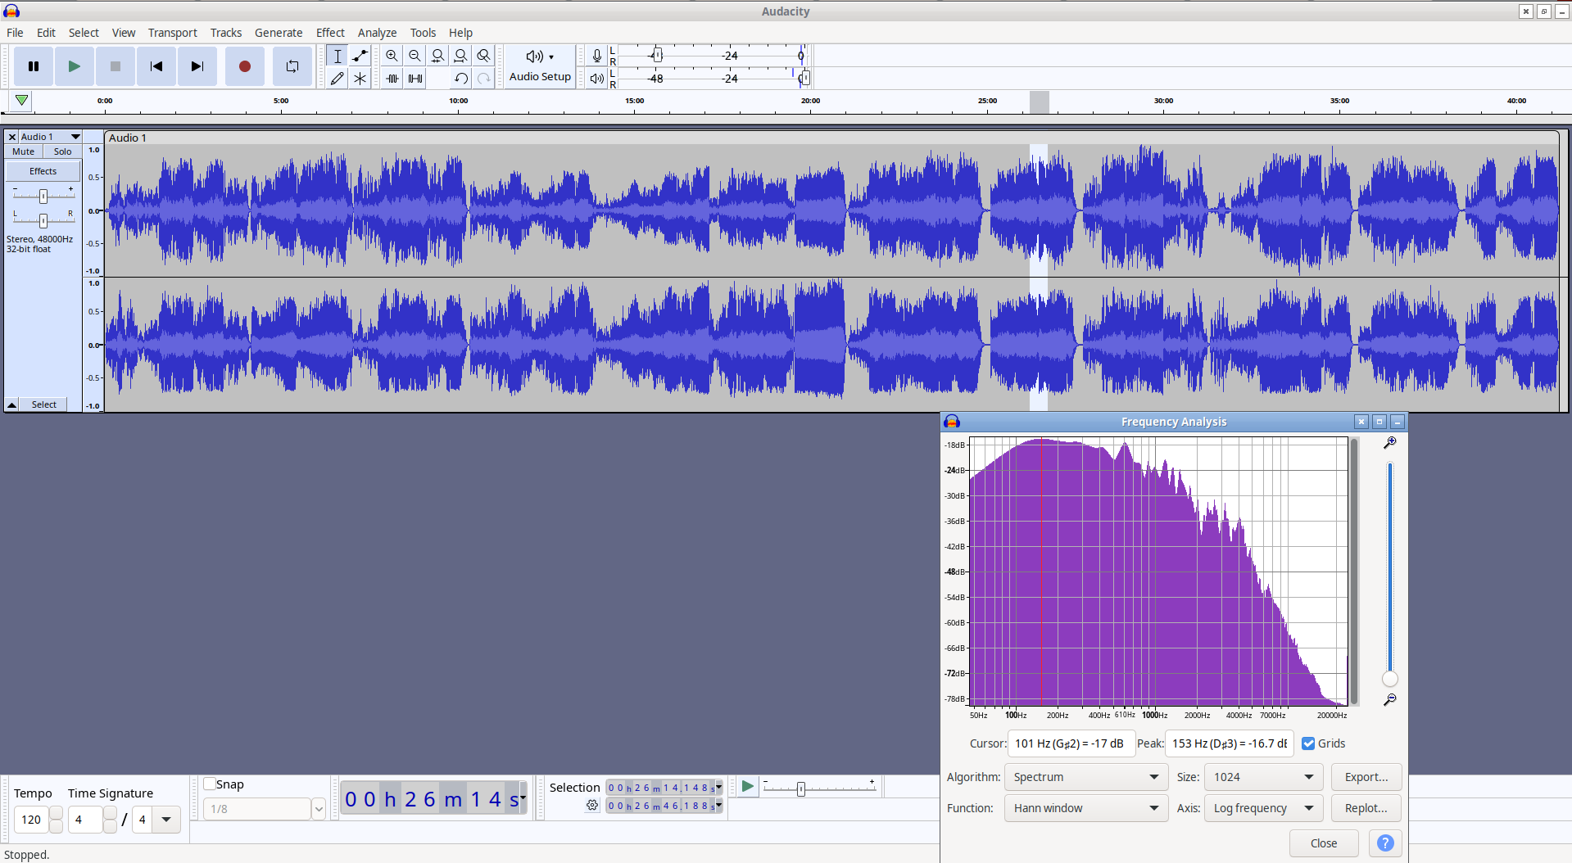Open the Audio Setup dropdown
This screenshot has width=1572, height=863.
pyautogui.click(x=540, y=66)
